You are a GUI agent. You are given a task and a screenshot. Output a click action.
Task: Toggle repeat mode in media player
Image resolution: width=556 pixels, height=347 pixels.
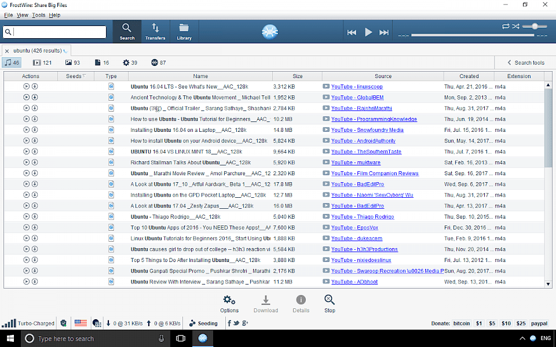[506, 26]
